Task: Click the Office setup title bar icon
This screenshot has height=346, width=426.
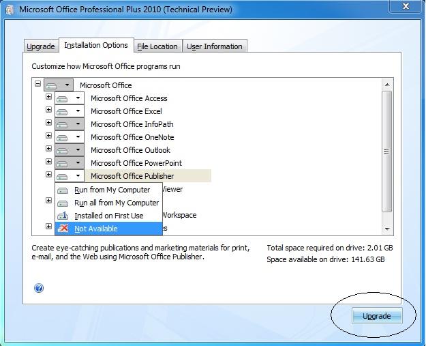Action: coord(10,10)
